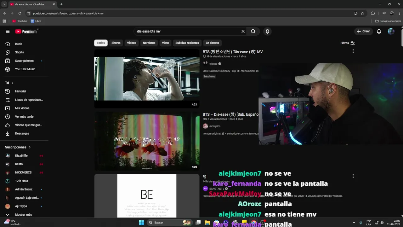Open the YouTube bookmark in the bar
This screenshot has width=403, height=227.
(x=20, y=21)
